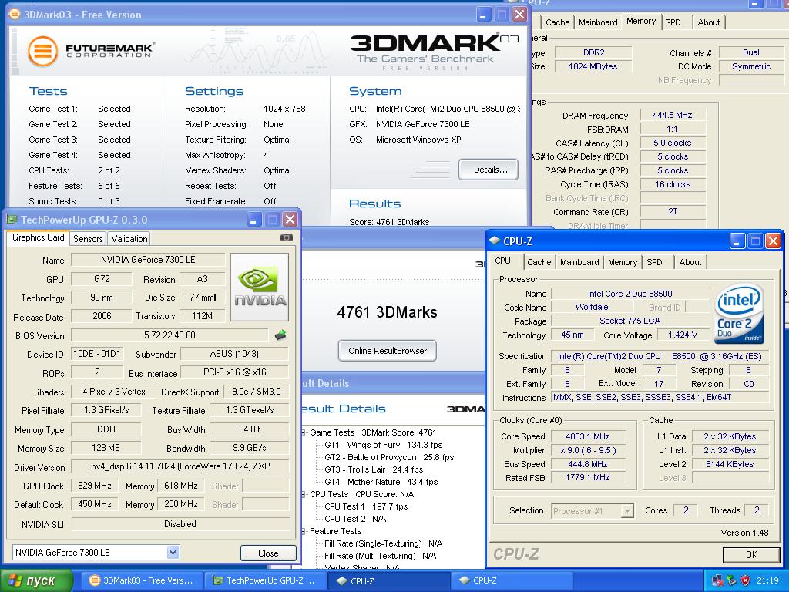Screen dimensions: 789x592
Task: Click the Online ResultBrowser button
Action: (x=388, y=351)
